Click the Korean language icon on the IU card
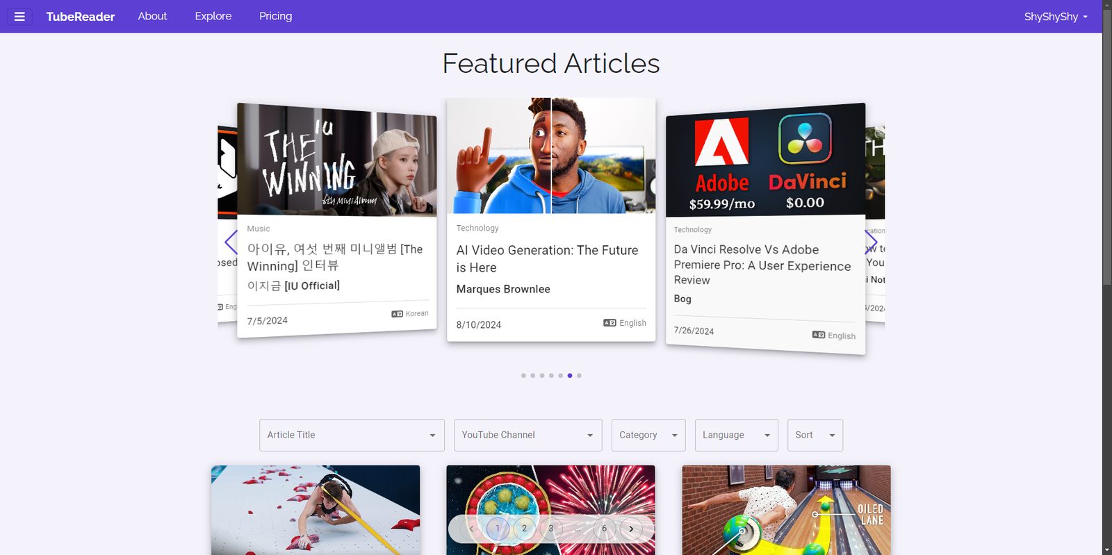 (x=397, y=314)
